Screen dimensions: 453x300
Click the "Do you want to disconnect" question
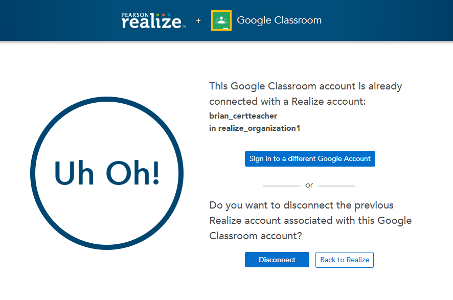coord(301,205)
